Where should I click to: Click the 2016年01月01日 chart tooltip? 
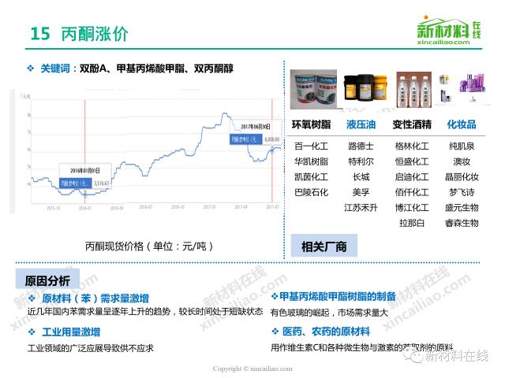pos(85,177)
